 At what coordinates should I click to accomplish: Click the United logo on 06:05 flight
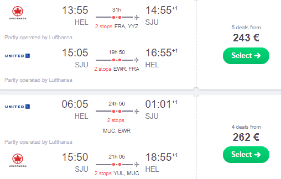(x=18, y=107)
